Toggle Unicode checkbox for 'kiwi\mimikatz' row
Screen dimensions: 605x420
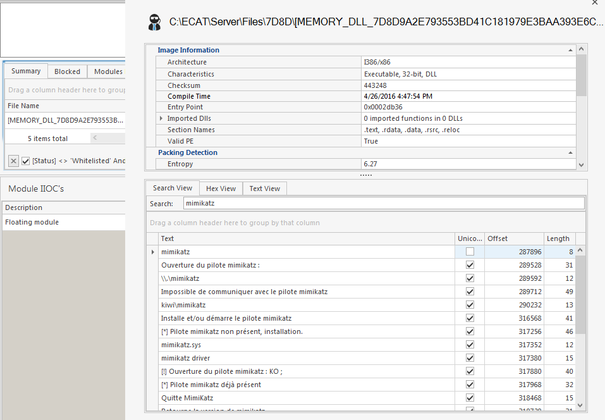tap(470, 305)
